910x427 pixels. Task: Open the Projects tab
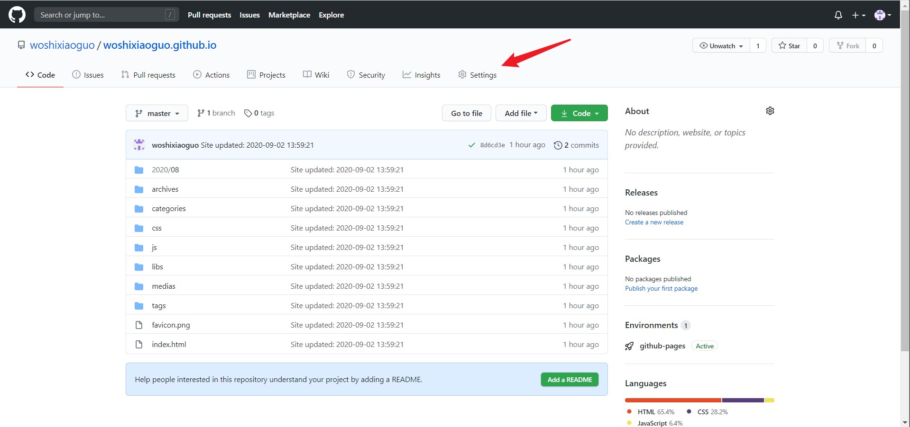point(266,75)
